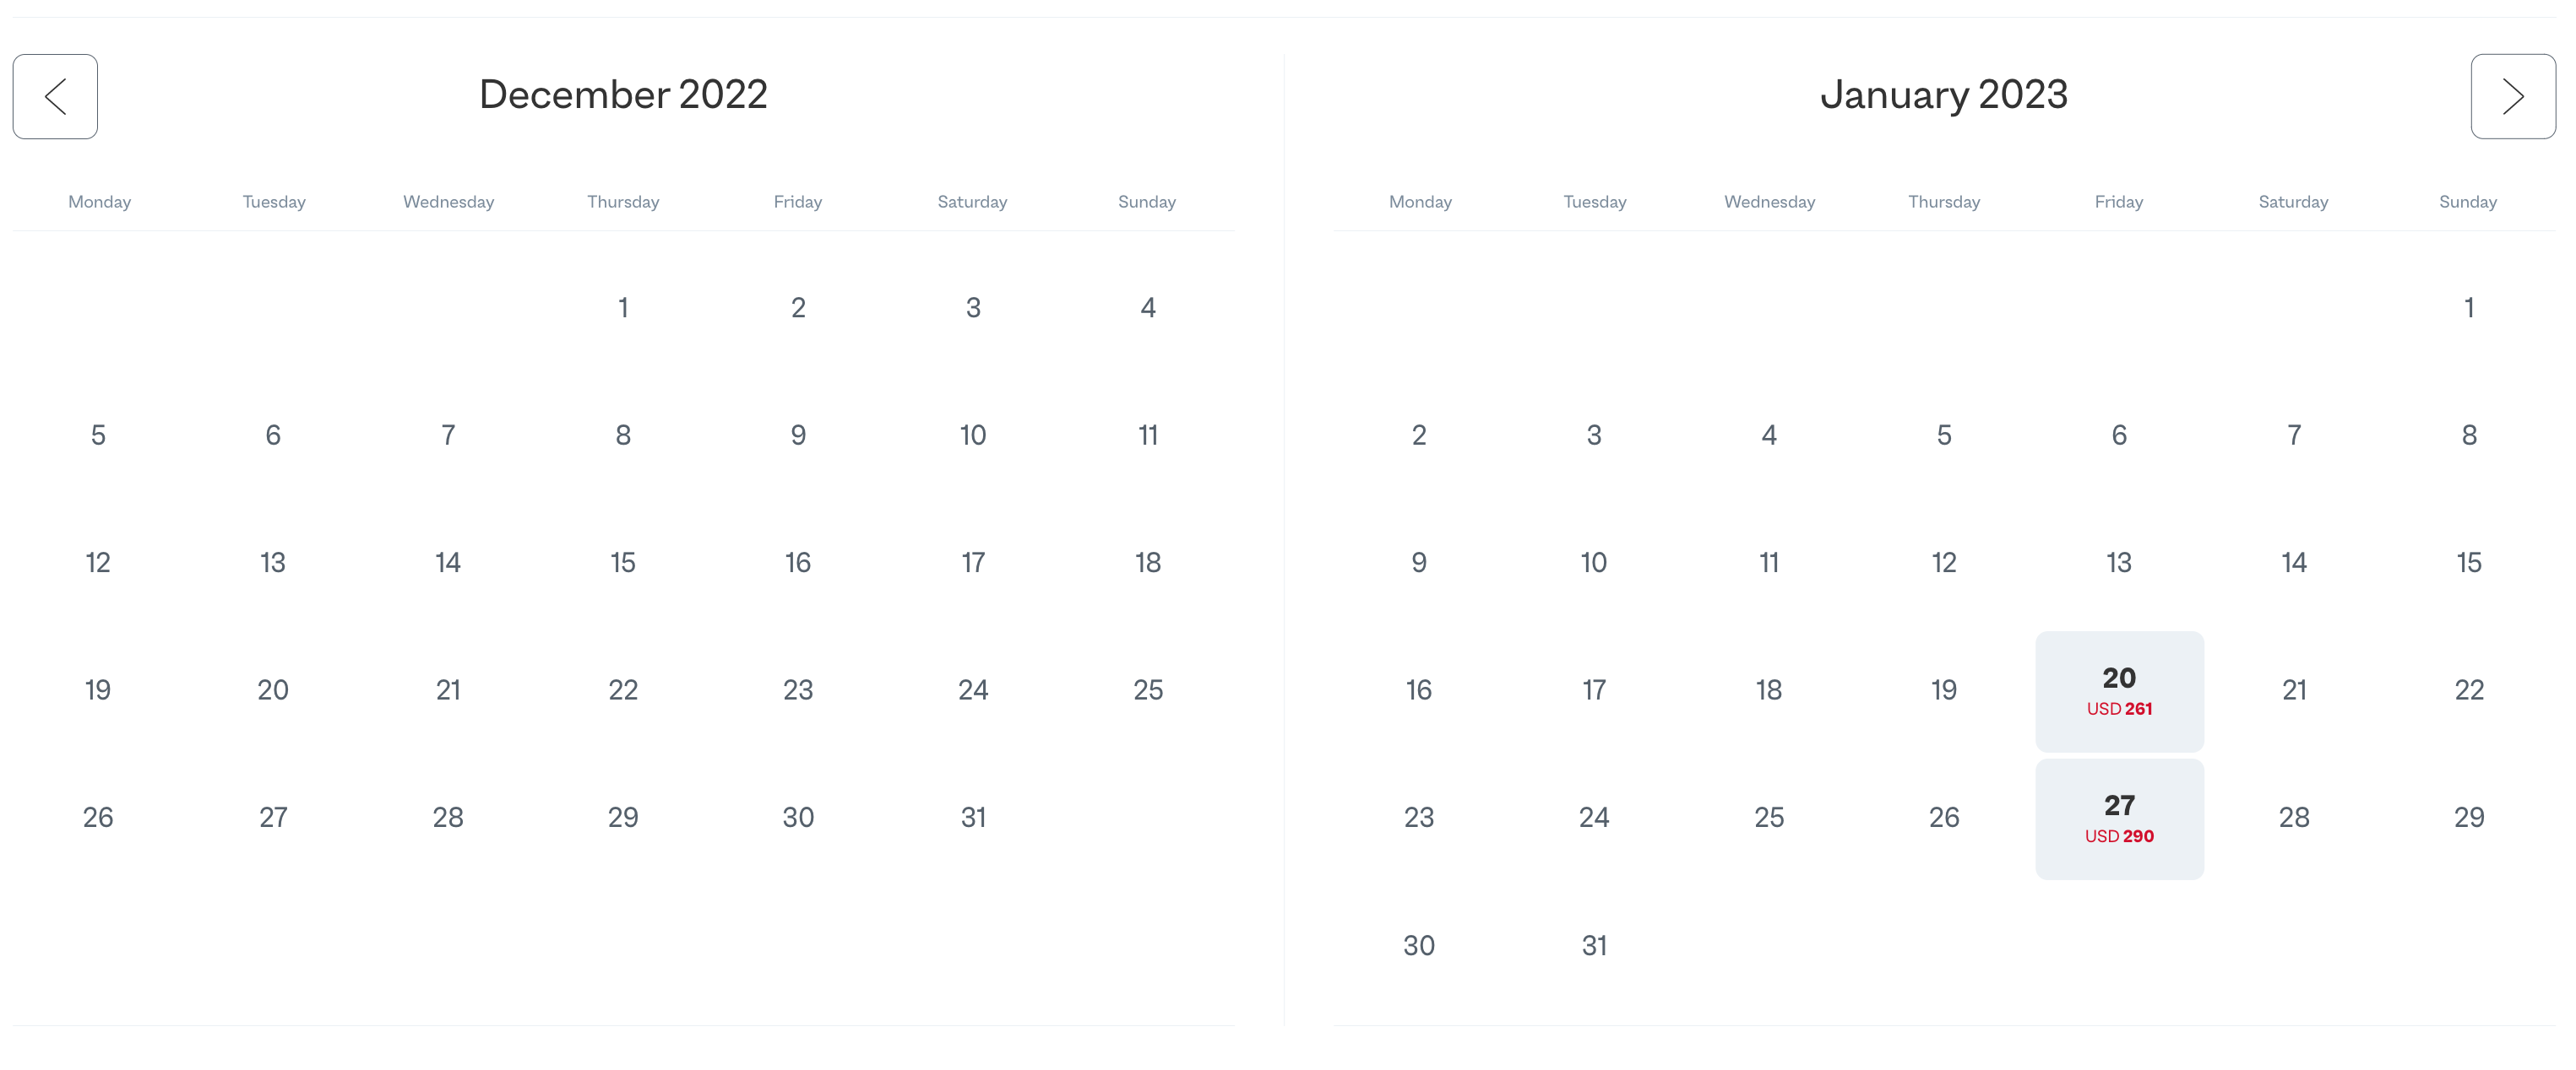This screenshot has width=2576, height=1070.
Task: Select January 20 priced USD 261
Action: point(2119,691)
